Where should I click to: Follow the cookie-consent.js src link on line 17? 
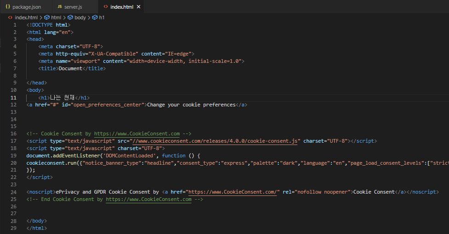(x=215, y=141)
